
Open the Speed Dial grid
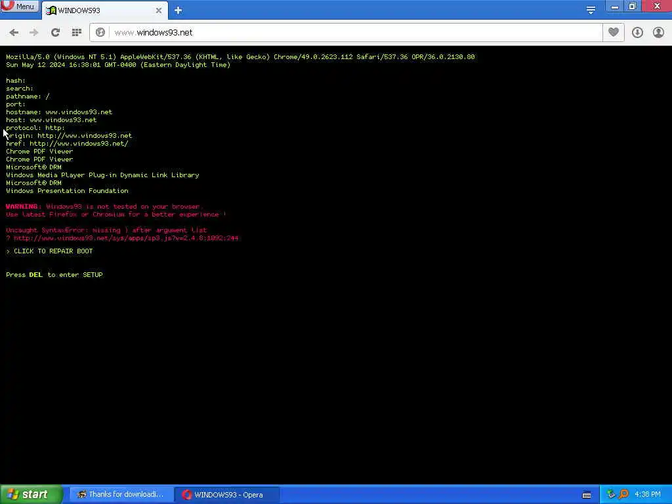click(x=77, y=33)
